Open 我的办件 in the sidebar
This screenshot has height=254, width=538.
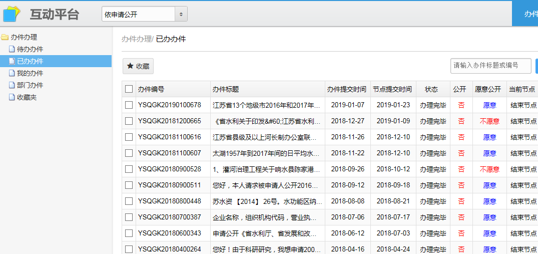point(30,74)
